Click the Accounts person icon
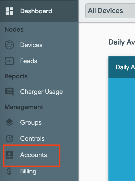The image size is (135, 181). tap(9, 155)
